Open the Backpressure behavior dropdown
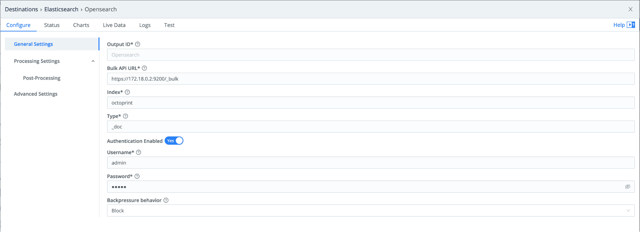 coord(370,211)
